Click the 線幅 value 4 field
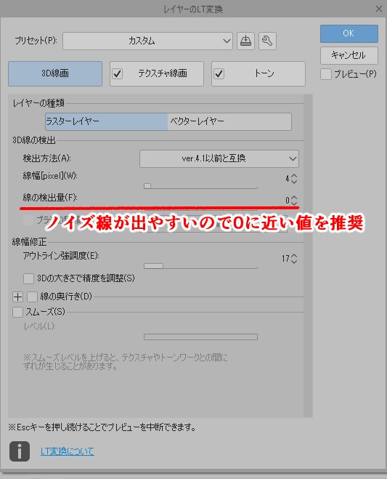The width and height of the screenshot is (387, 479). click(288, 179)
